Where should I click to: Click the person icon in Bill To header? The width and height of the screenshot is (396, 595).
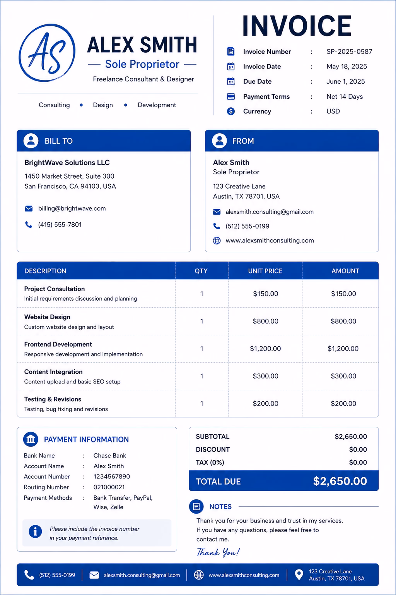tap(31, 141)
